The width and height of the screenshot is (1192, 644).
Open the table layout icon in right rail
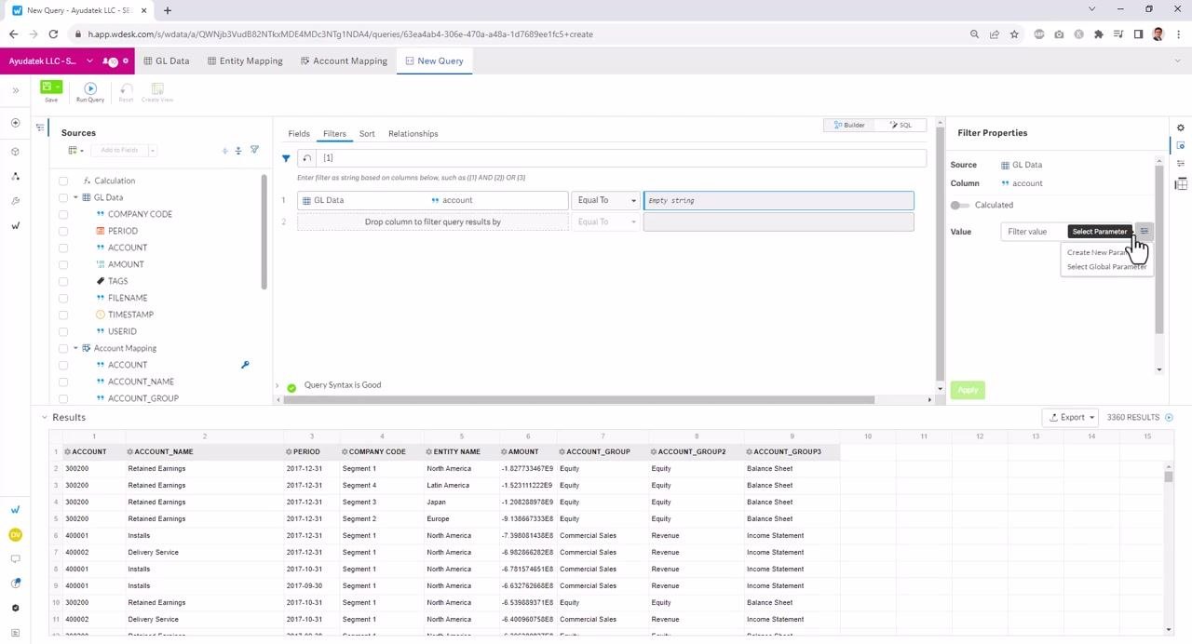click(x=1181, y=183)
